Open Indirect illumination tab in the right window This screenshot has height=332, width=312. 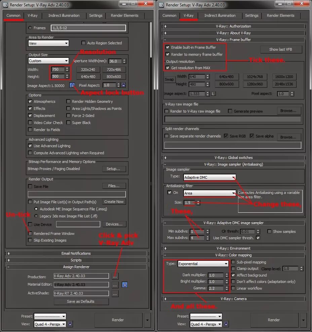coord(220,15)
